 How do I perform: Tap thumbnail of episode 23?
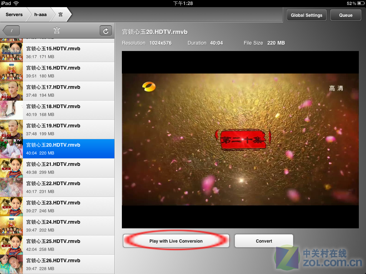11,207
